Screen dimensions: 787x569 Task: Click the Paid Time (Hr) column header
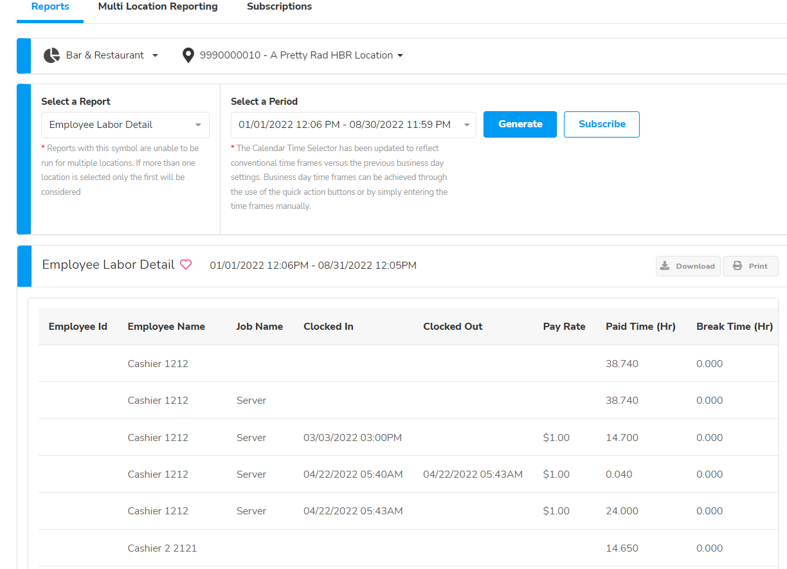[x=640, y=327]
